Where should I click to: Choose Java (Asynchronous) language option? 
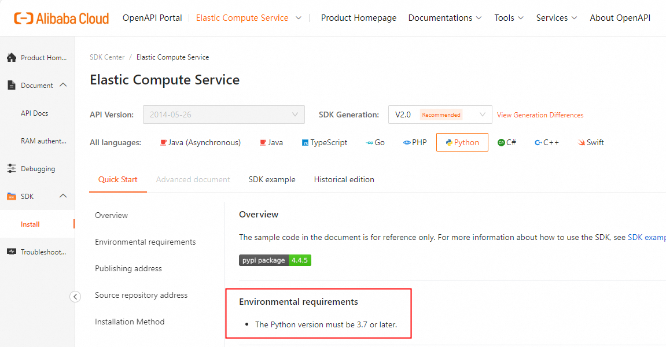200,142
